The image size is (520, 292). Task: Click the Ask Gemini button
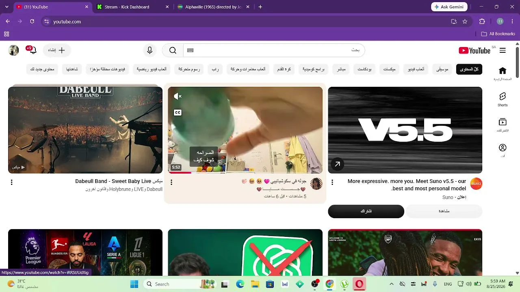(x=449, y=7)
